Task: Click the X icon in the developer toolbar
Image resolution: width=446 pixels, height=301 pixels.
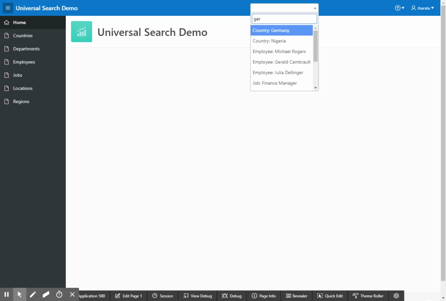Action: point(72,295)
